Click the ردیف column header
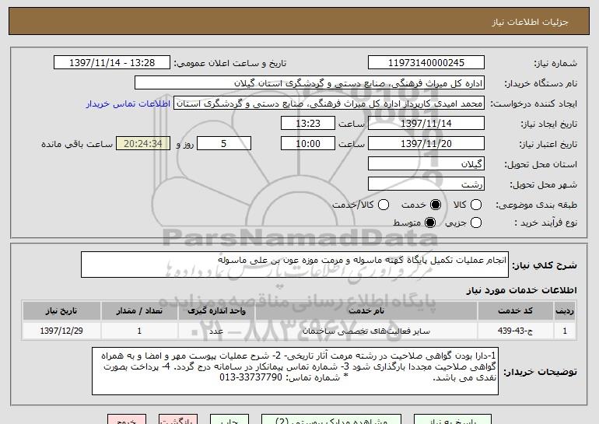Screen dimensions: 599x424 565,311
